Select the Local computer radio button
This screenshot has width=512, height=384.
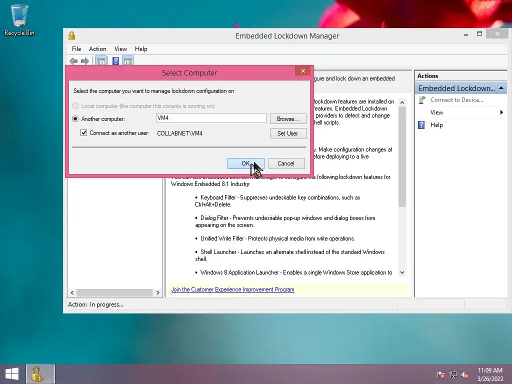pyautogui.click(x=75, y=106)
